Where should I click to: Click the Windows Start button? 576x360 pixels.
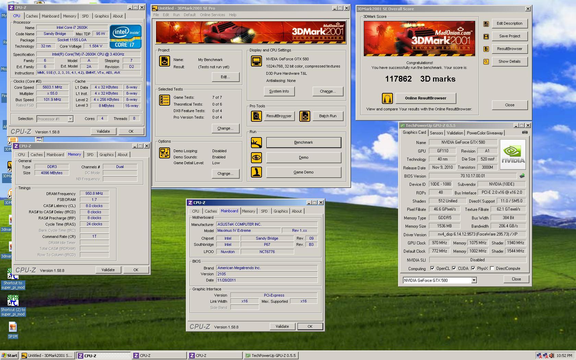point(10,356)
